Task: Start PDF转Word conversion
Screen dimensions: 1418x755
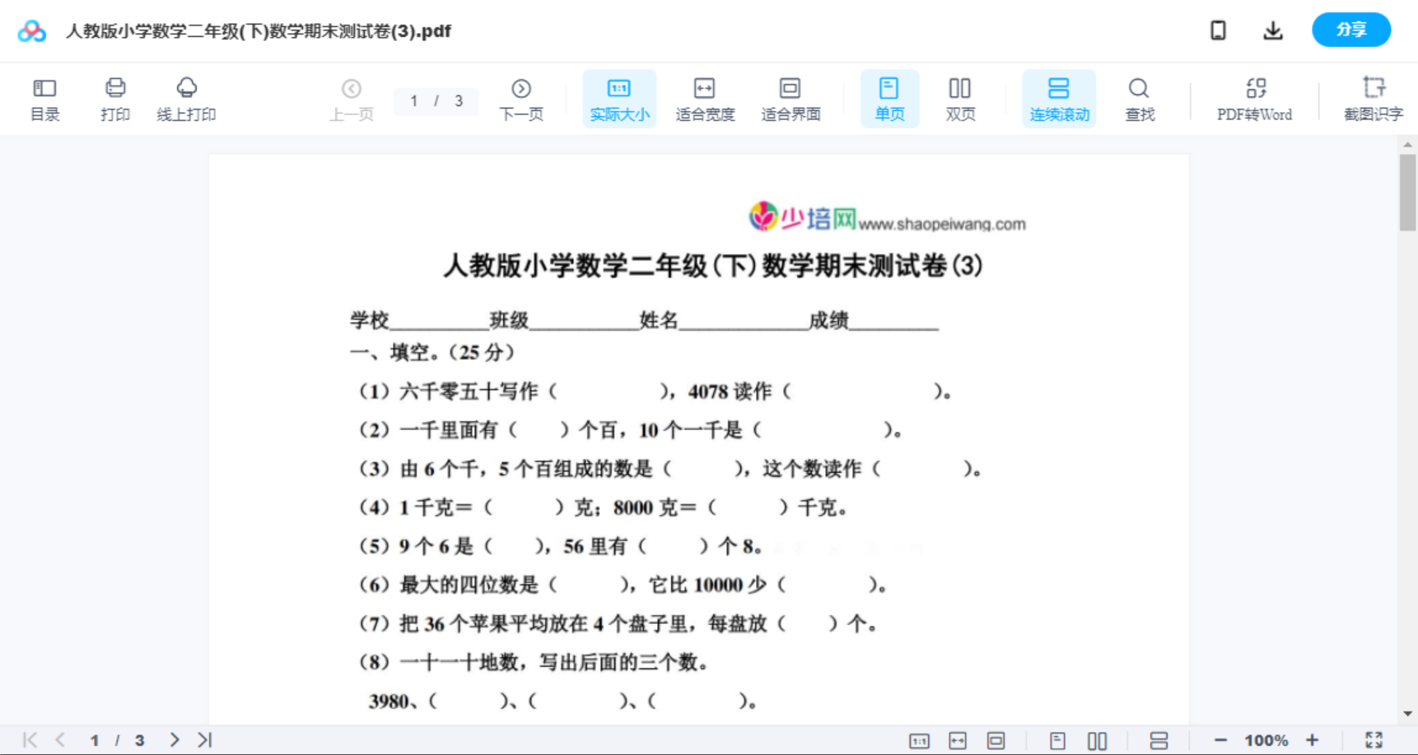Action: 1254,98
